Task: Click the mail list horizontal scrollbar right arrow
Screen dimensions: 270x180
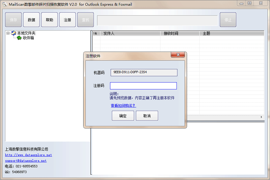Action: coord(261,117)
